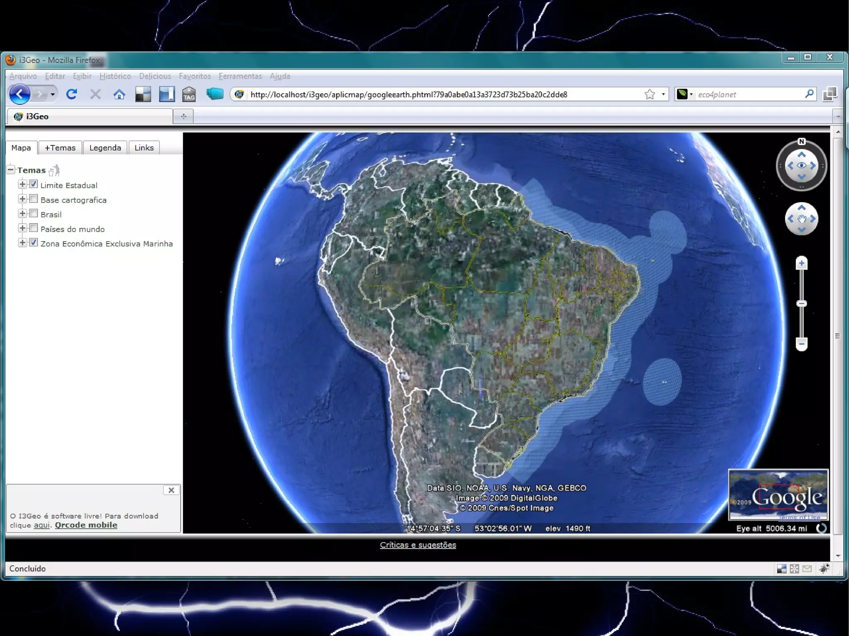Click the Google Earth zoom out minus

click(x=801, y=343)
